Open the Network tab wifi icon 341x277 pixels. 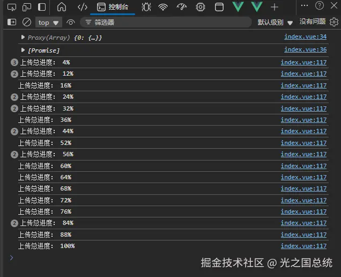coord(163,7)
